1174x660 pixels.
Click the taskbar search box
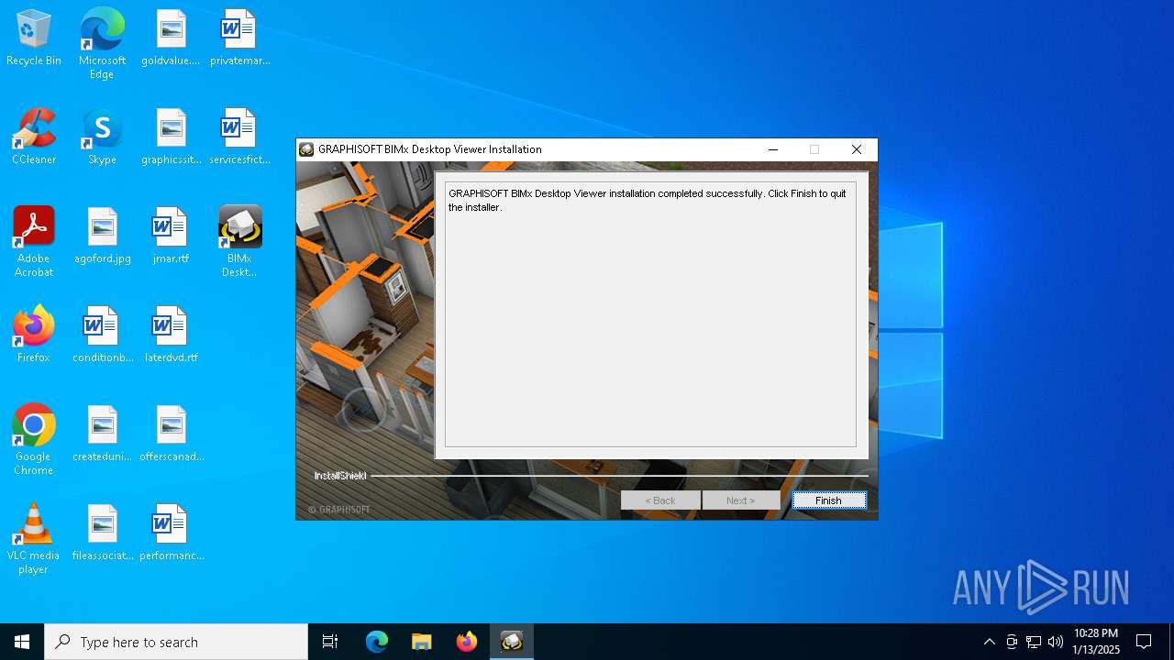(x=176, y=642)
